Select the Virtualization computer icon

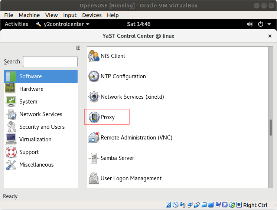tap(11, 140)
